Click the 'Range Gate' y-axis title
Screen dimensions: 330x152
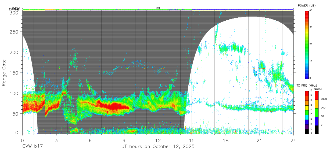point(4,73)
